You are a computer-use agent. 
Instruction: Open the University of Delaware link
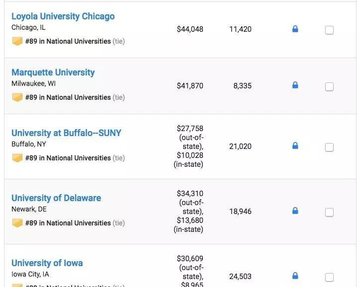pos(56,198)
